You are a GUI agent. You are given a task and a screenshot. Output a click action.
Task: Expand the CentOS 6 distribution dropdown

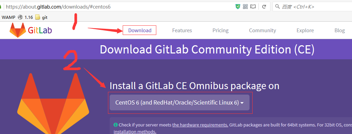coord(179,102)
